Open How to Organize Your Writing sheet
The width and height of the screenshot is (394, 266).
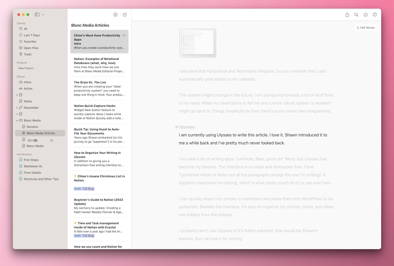99,159
